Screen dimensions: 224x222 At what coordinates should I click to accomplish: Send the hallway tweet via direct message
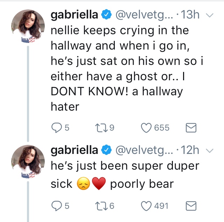191,128
